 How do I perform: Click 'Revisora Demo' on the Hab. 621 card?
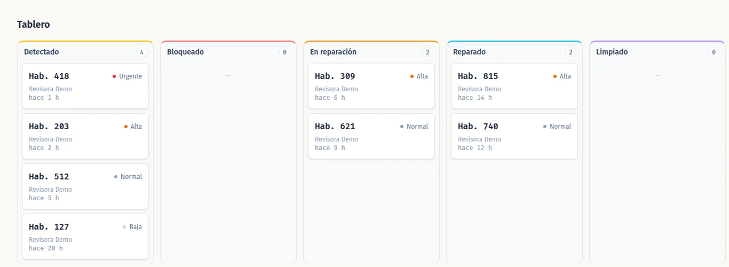point(336,139)
